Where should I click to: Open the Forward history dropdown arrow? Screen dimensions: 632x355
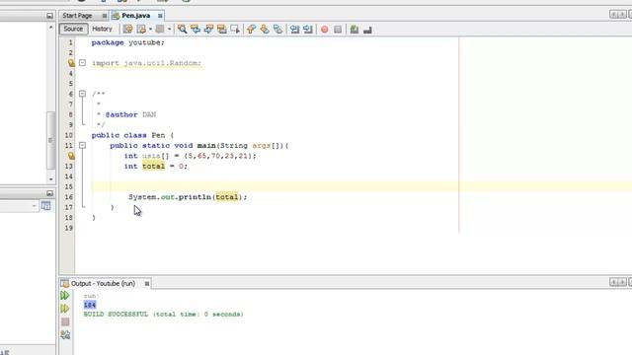tap(169, 29)
